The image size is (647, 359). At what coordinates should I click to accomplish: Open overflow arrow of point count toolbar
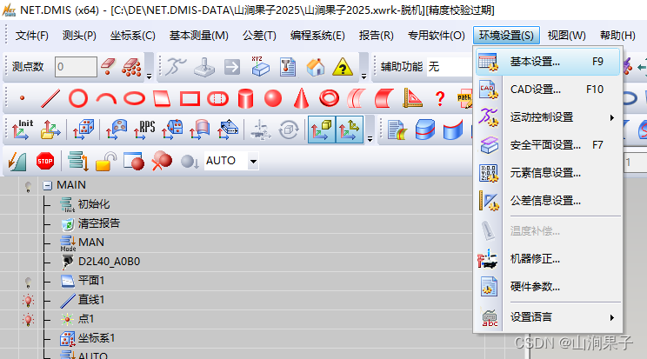(x=150, y=76)
